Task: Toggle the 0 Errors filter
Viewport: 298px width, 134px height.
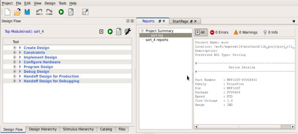Action: [219, 32]
